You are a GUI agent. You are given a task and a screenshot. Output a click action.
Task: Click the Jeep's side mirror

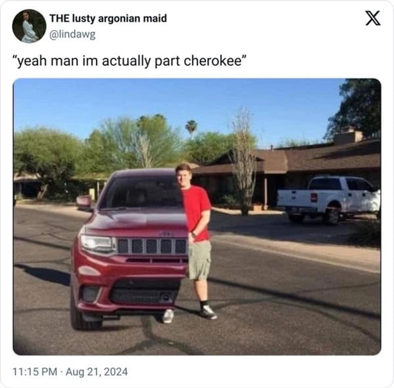[x=84, y=202]
